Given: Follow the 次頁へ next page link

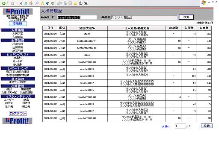Looking at the screenshot, I should coord(166,126).
